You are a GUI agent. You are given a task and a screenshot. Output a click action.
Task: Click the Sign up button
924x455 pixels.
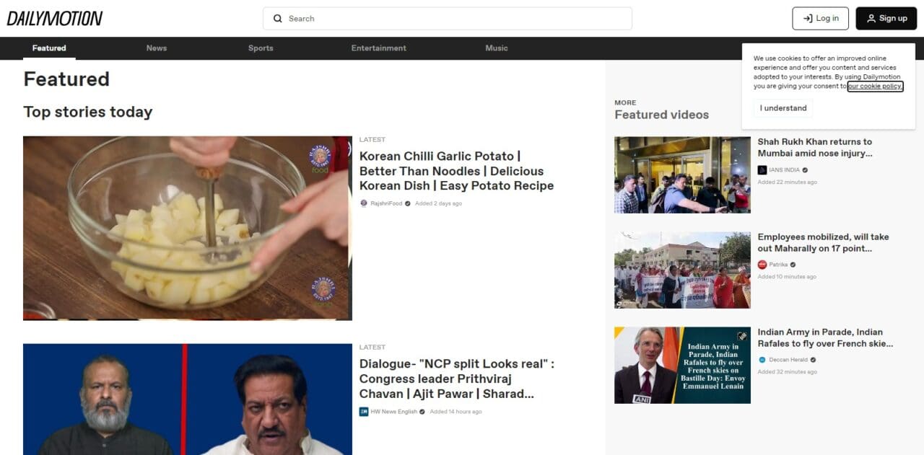pos(886,19)
